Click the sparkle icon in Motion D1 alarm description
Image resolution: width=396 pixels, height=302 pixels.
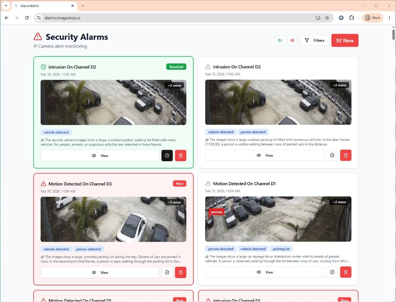point(207,257)
